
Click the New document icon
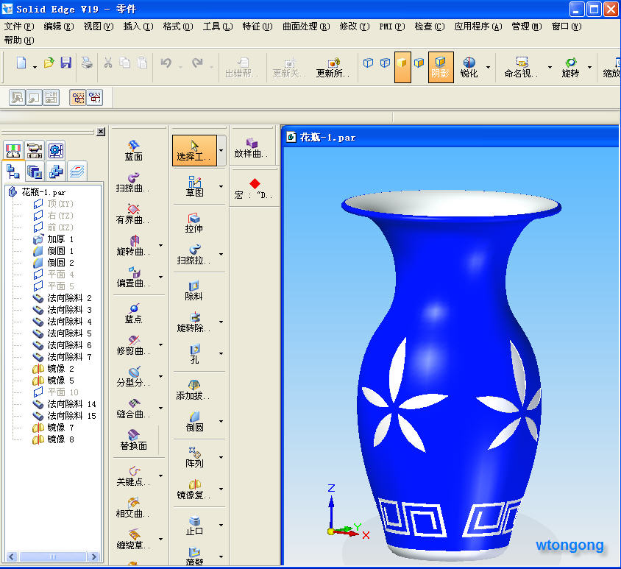click(x=21, y=63)
